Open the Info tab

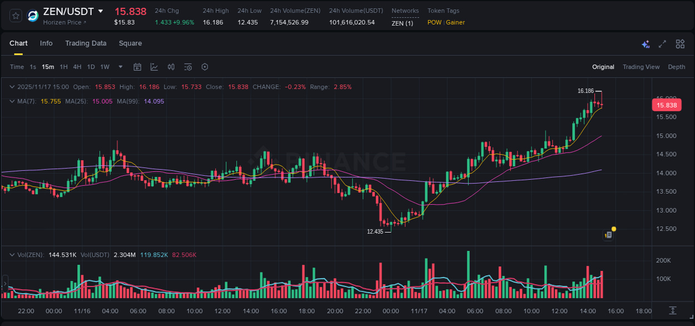46,43
